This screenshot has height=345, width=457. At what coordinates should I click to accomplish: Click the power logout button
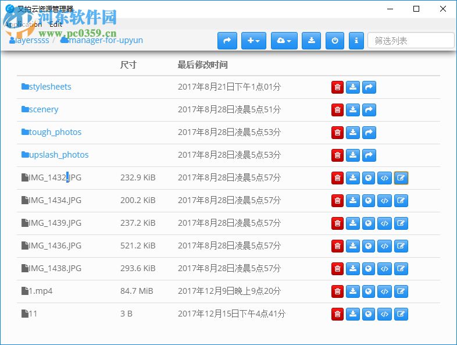click(x=335, y=41)
